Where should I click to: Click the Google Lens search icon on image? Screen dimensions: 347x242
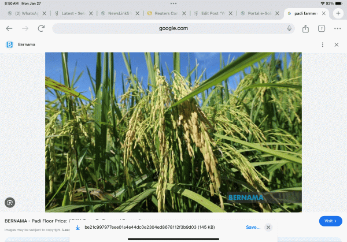[x=9, y=202]
